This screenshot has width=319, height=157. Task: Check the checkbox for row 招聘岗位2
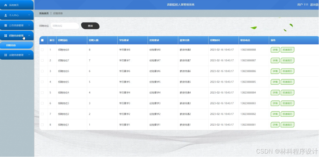click(42, 114)
